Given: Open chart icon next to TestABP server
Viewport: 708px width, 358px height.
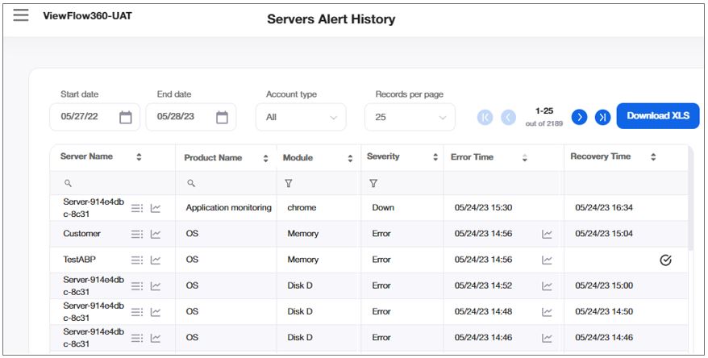Looking at the screenshot, I should 156,260.
